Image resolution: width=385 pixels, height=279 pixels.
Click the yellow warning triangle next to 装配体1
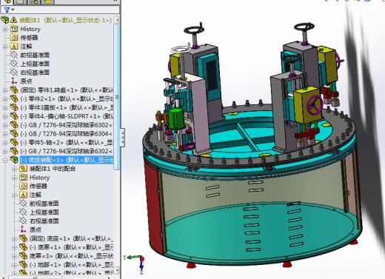point(13,20)
